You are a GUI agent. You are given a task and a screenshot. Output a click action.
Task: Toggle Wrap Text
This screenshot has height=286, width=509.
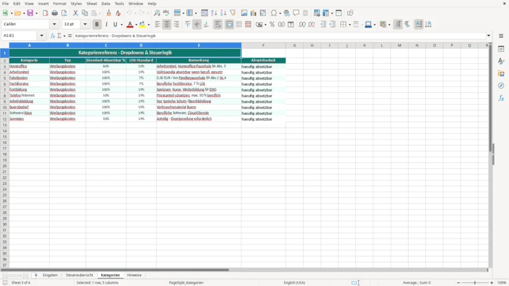click(x=218, y=24)
